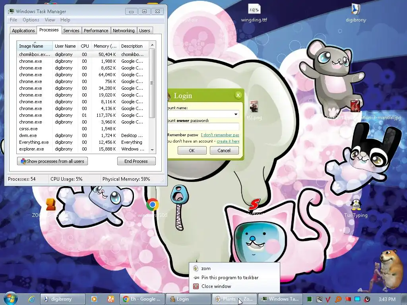
Task: Confirm login with OK button
Action: click(192, 151)
